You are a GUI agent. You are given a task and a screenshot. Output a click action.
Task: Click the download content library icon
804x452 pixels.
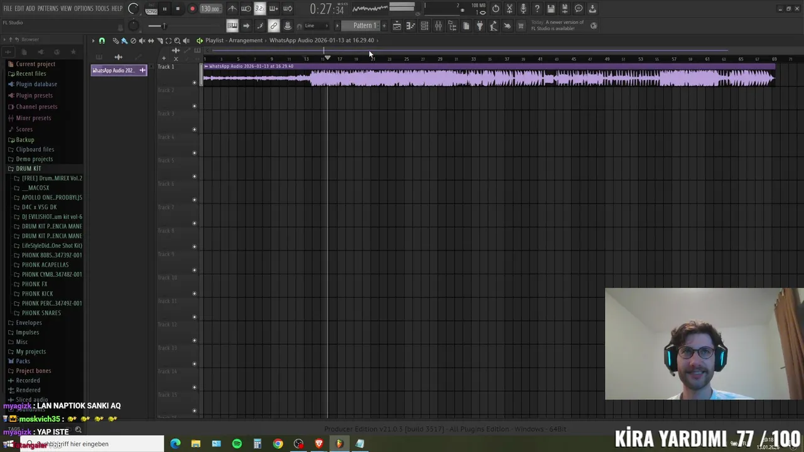pyautogui.click(x=592, y=9)
